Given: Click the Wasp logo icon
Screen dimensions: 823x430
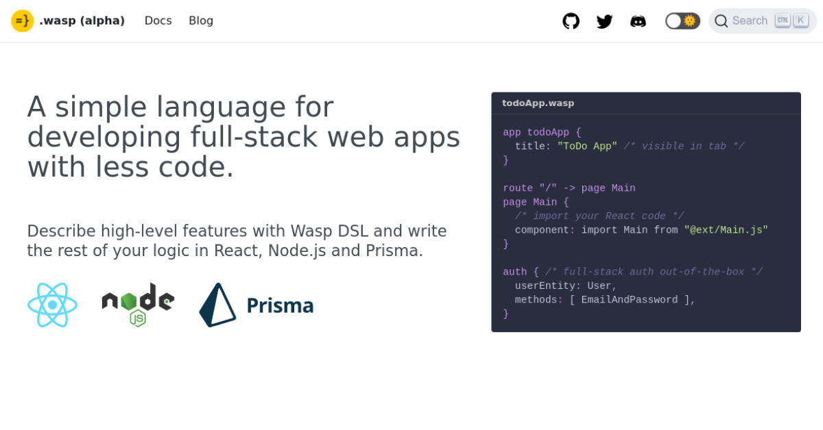Looking at the screenshot, I should [x=22, y=21].
